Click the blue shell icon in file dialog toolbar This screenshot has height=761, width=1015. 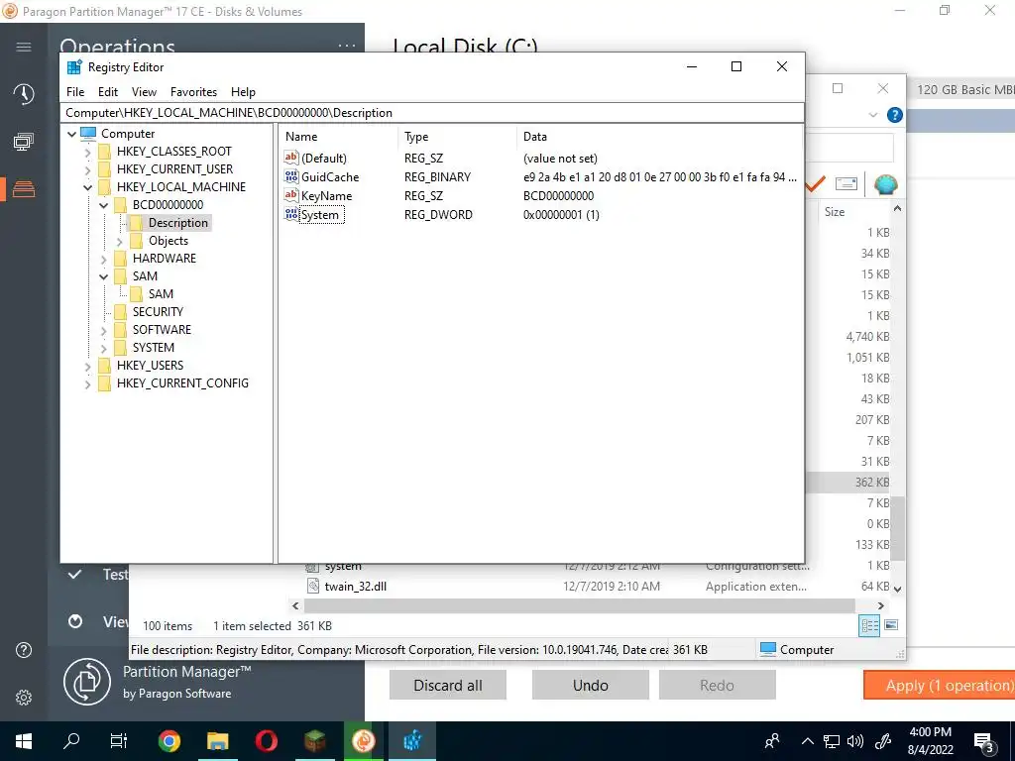click(885, 184)
